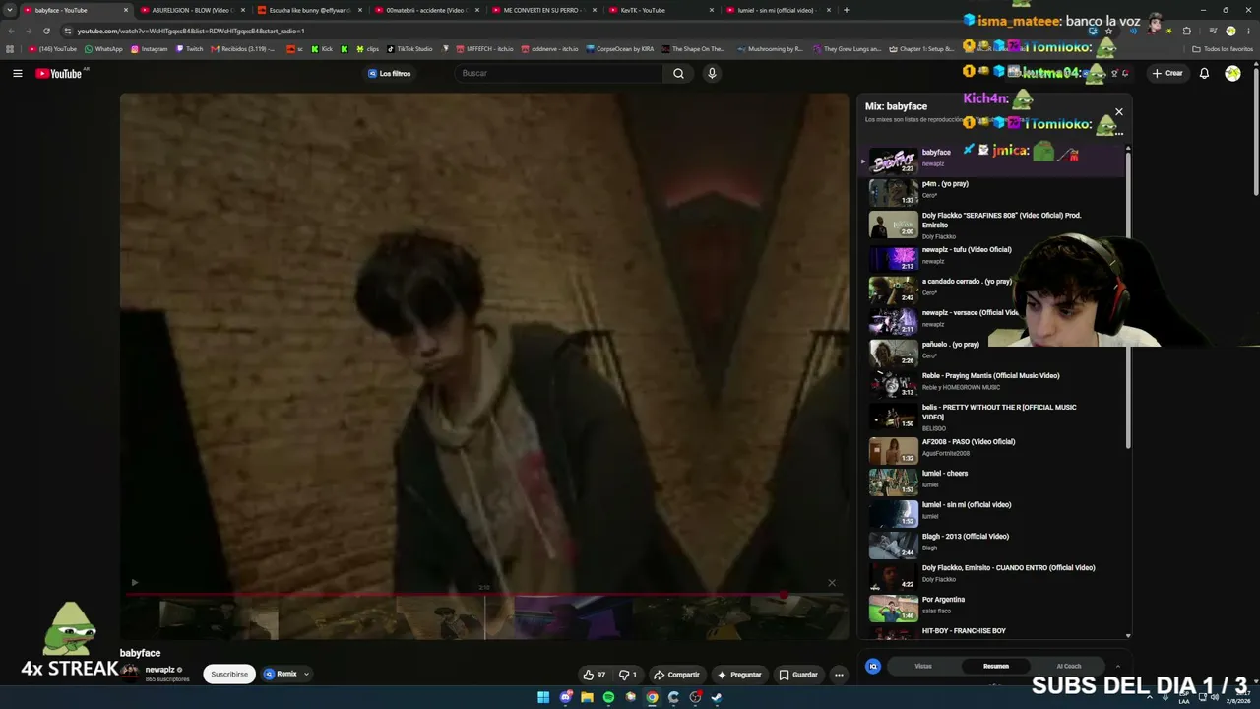Image resolution: width=1260 pixels, height=709 pixels.
Task: Open Twitch bookmark
Action: pos(189,49)
